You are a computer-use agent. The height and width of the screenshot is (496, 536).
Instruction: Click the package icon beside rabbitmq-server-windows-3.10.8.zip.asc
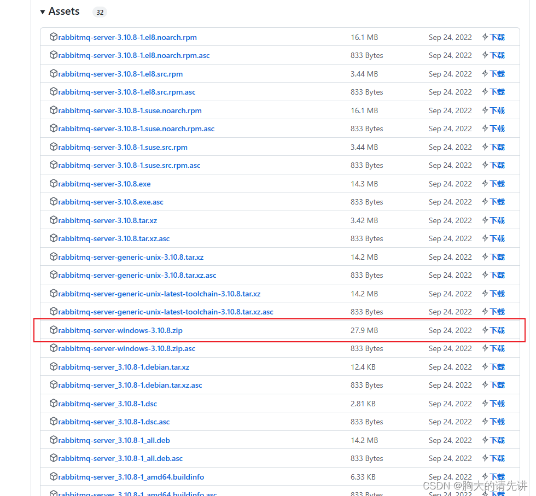click(54, 348)
